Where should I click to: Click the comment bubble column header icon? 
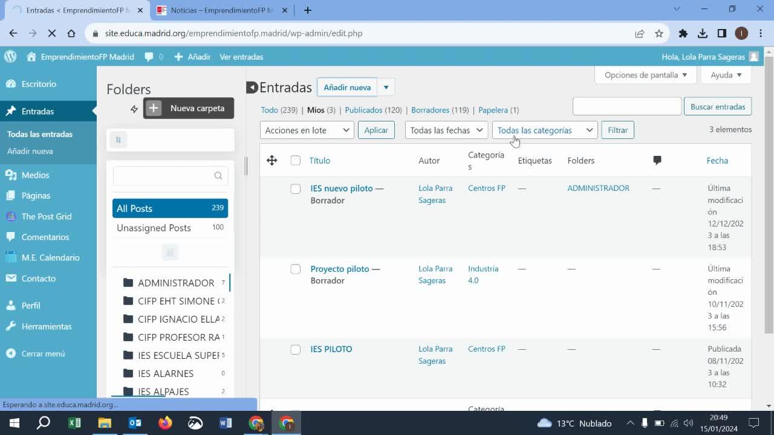[x=657, y=160]
